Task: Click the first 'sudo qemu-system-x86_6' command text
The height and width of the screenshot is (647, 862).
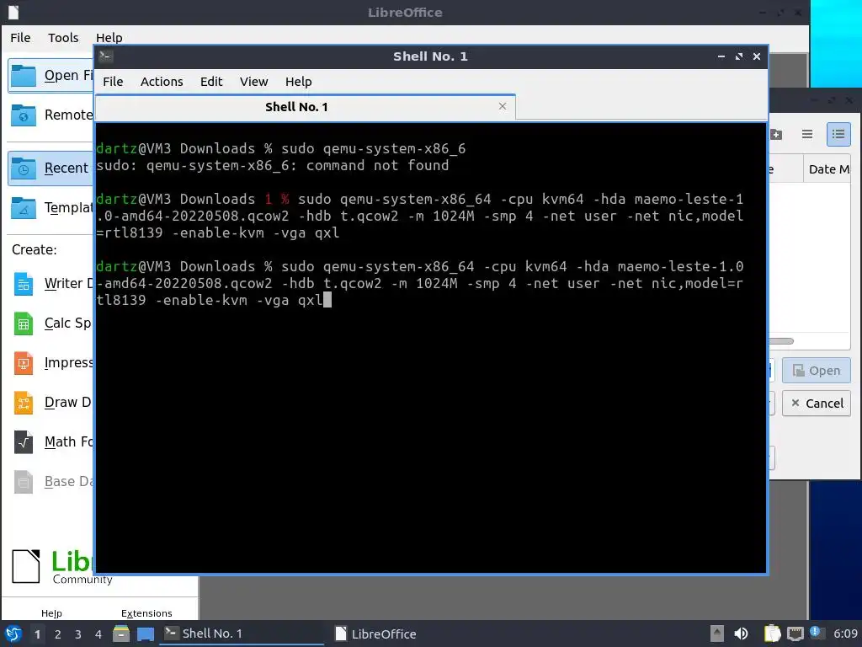Action: tap(373, 148)
